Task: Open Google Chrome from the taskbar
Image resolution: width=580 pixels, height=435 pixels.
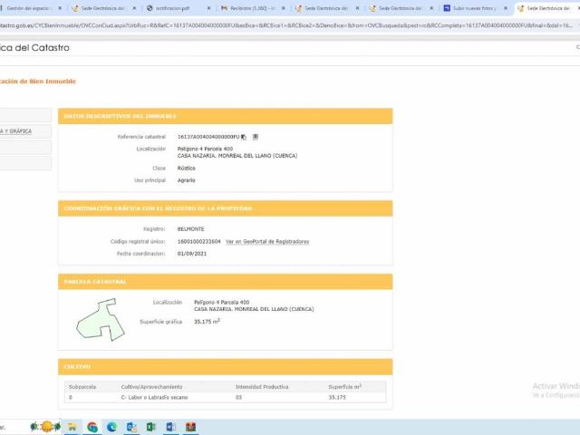Action: point(92,427)
